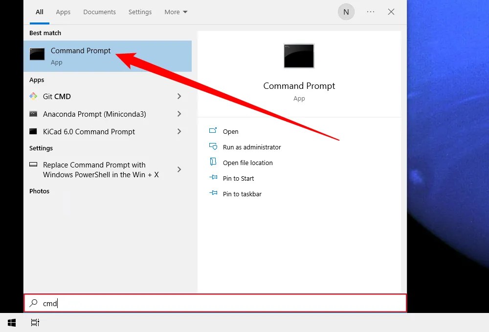
Task: Click Run as administrator
Action: [251, 147]
